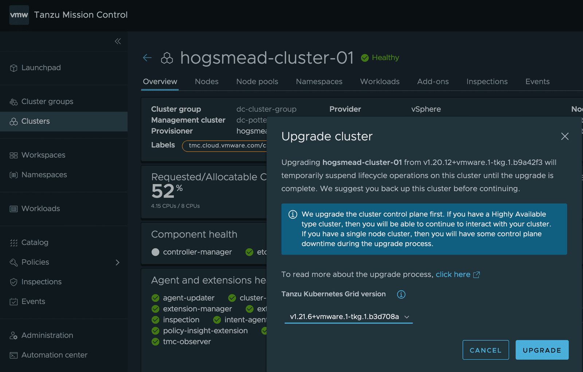Select the Clusters sidebar icon
Image resolution: width=583 pixels, height=372 pixels.
[13, 121]
